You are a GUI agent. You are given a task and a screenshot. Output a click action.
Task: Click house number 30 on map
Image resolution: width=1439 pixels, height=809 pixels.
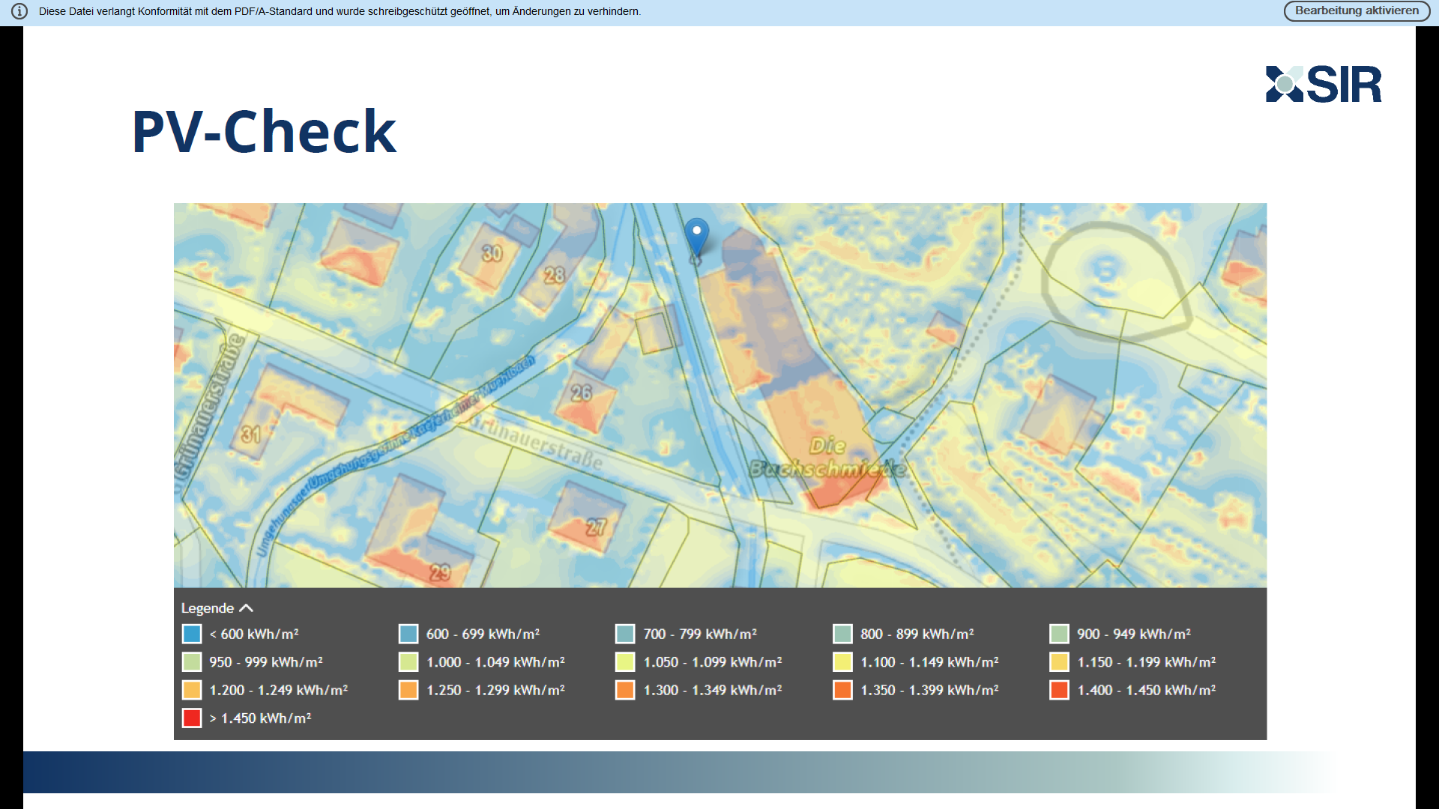[492, 253]
